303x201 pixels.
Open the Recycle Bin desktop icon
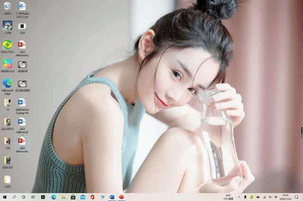(7, 7)
